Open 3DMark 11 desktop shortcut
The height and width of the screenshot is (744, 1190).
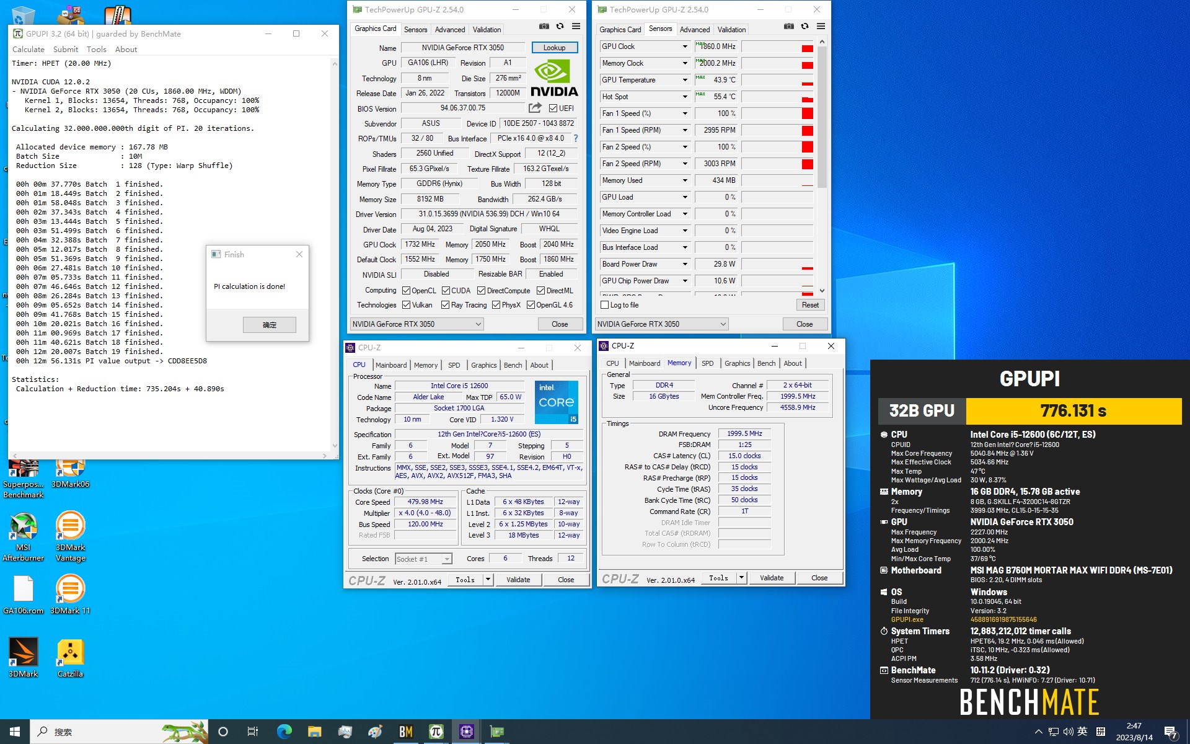(70, 594)
